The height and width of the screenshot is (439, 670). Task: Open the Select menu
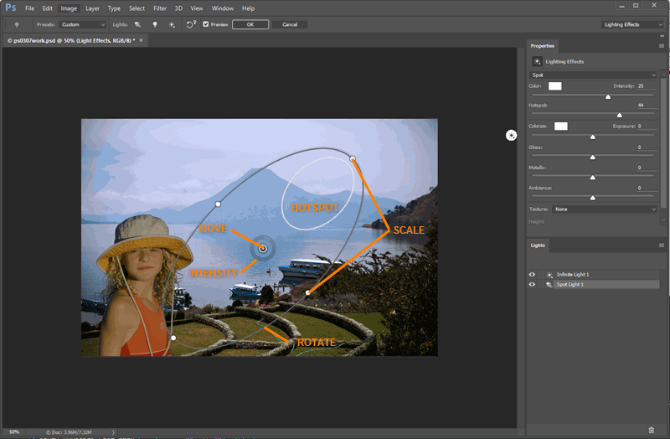(x=137, y=8)
